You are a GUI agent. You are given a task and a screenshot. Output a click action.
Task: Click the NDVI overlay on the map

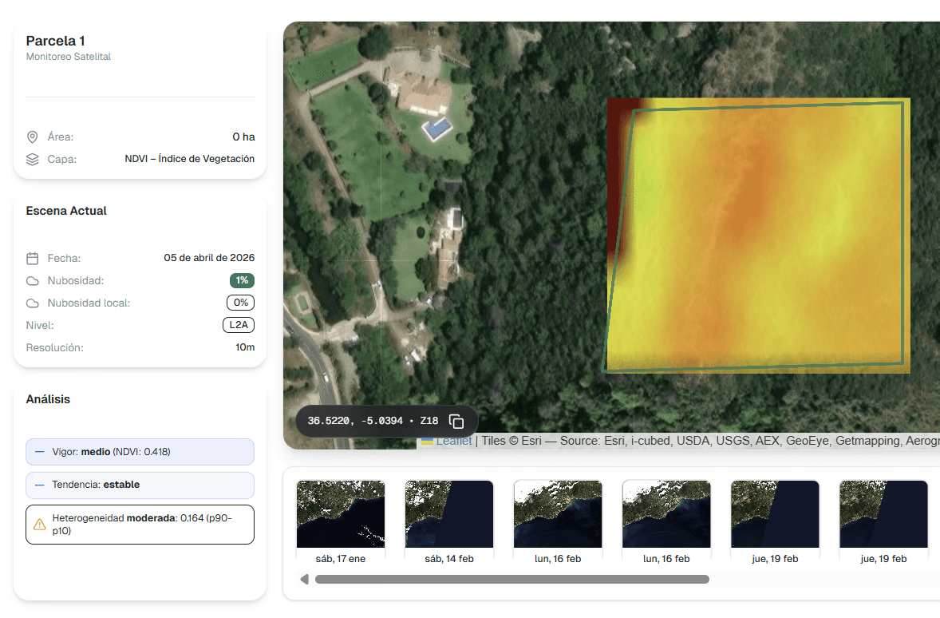coord(758,236)
